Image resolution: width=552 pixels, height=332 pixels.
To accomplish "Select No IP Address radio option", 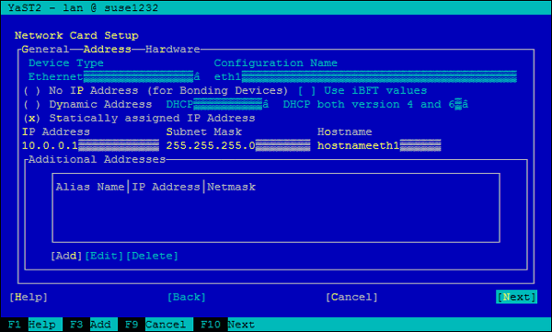I will click(155, 90).
